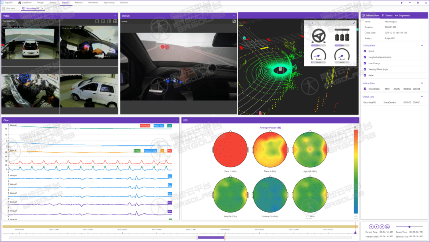This screenshot has height=242, width=430.
Task: Click the SCR Onsets legend button
Action: point(145,126)
